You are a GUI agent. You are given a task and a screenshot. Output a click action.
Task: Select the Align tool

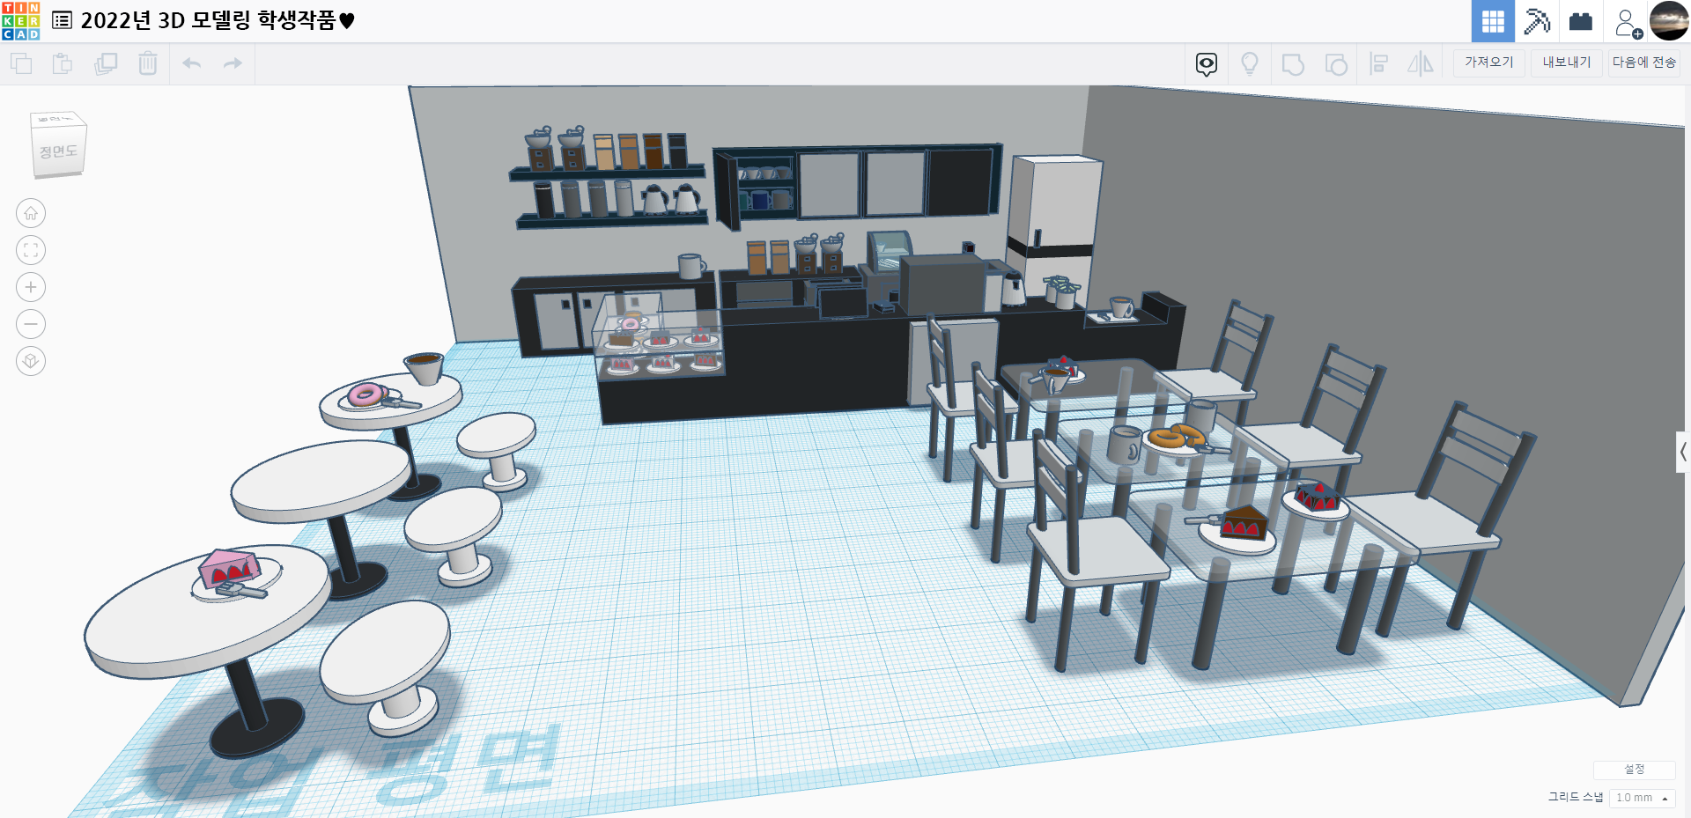click(x=1379, y=63)
